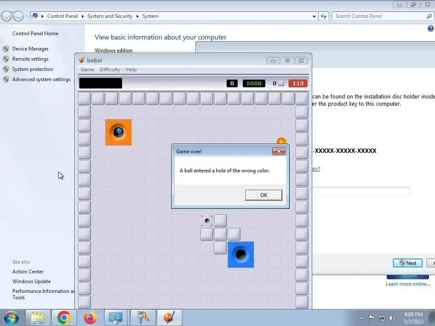Open Action Center link
435x326 pixels.
click(28, 272)
